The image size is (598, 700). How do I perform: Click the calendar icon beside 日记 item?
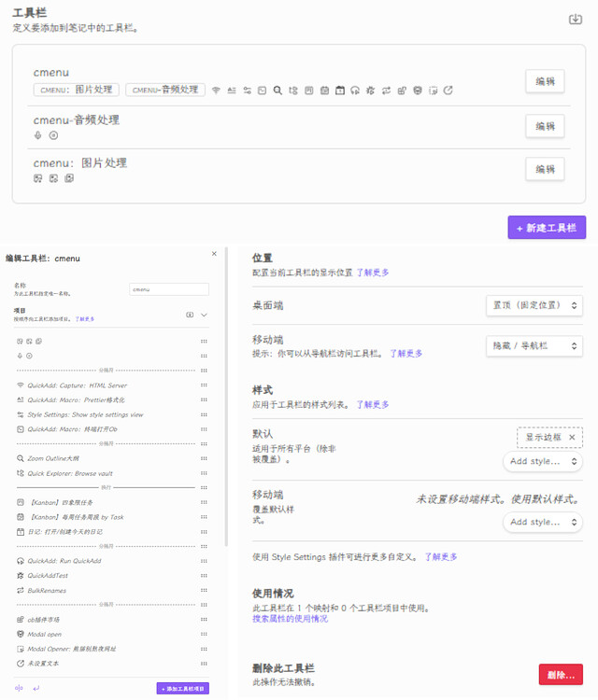(x=21, y=532)
